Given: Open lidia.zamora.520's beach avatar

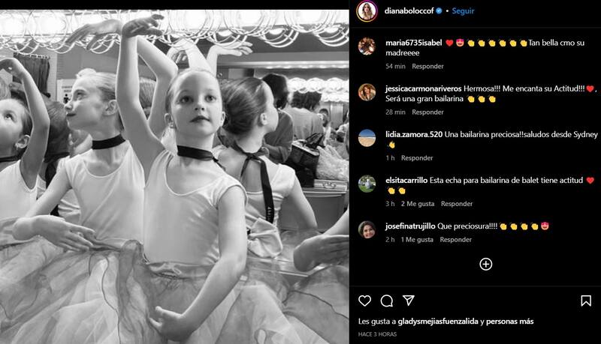Looking at the screenshot, I should tap(367, 138).
